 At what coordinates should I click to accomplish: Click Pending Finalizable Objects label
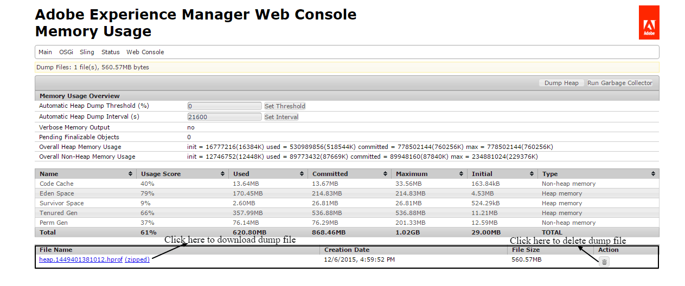79,137
